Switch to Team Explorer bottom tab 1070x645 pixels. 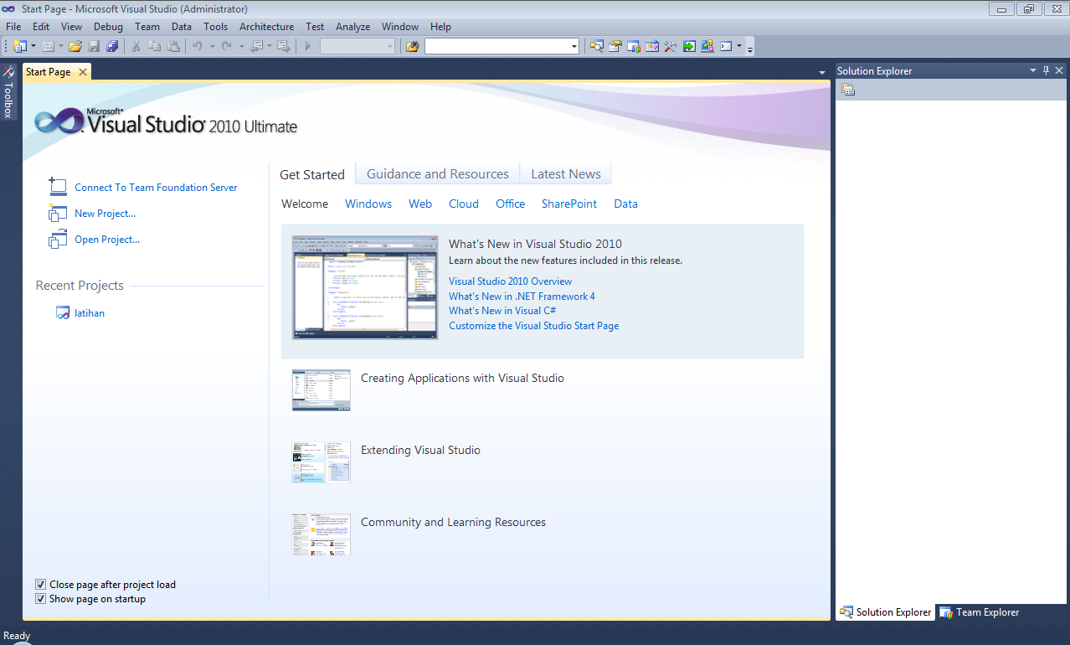pyautogui.click(x=980, y=612)
